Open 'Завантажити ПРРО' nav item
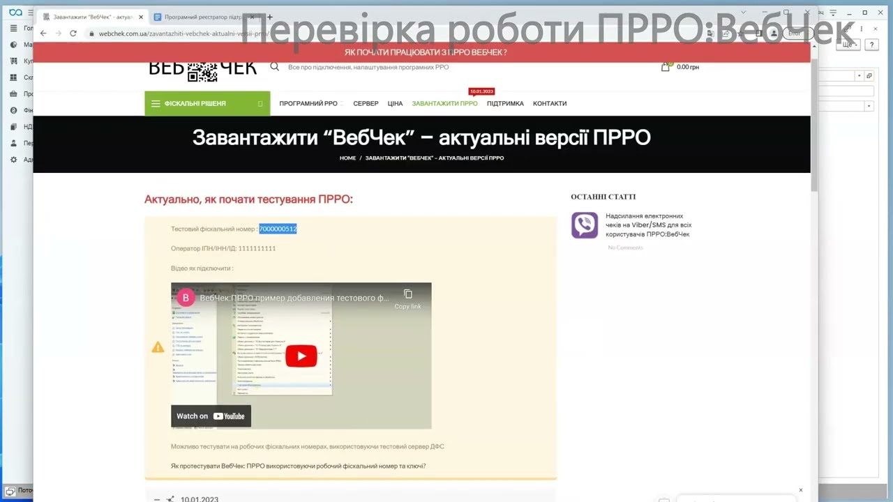Viewport: 893px width, 502px height. click(x=444, y=103)
